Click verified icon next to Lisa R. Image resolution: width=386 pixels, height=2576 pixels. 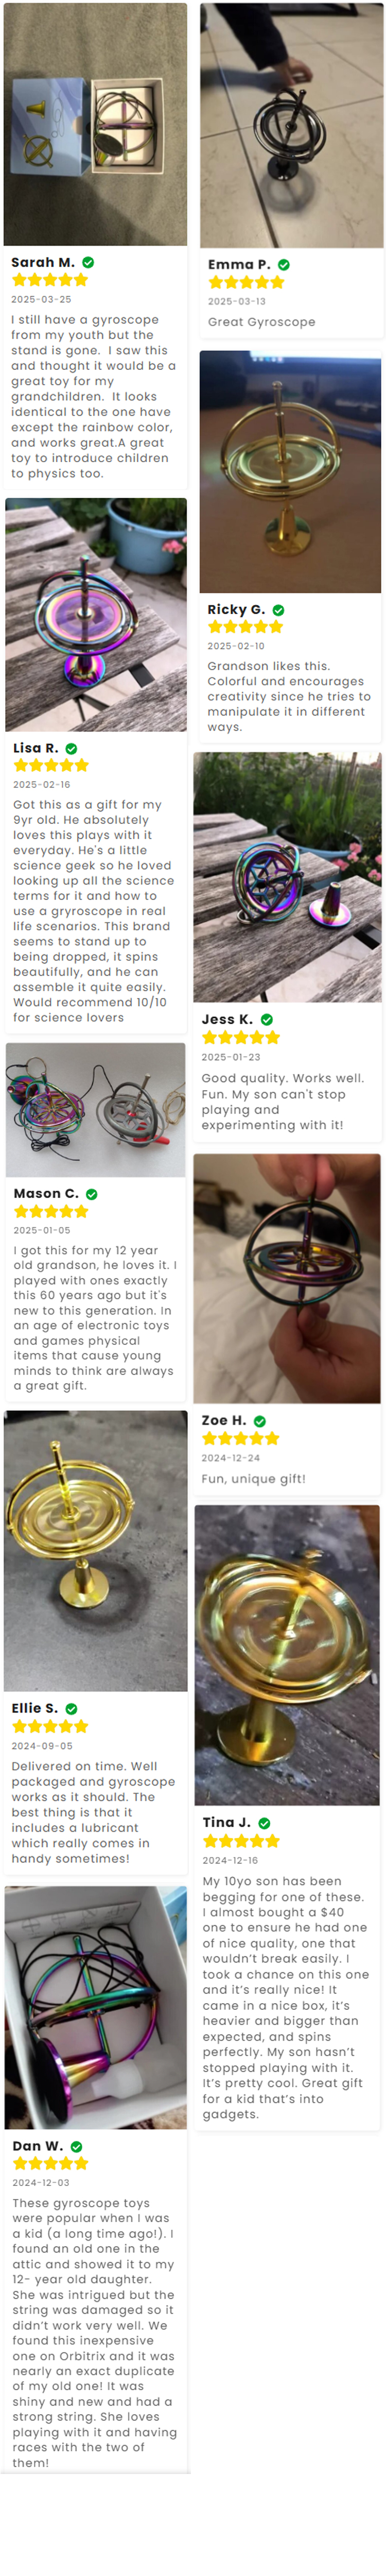71,749
